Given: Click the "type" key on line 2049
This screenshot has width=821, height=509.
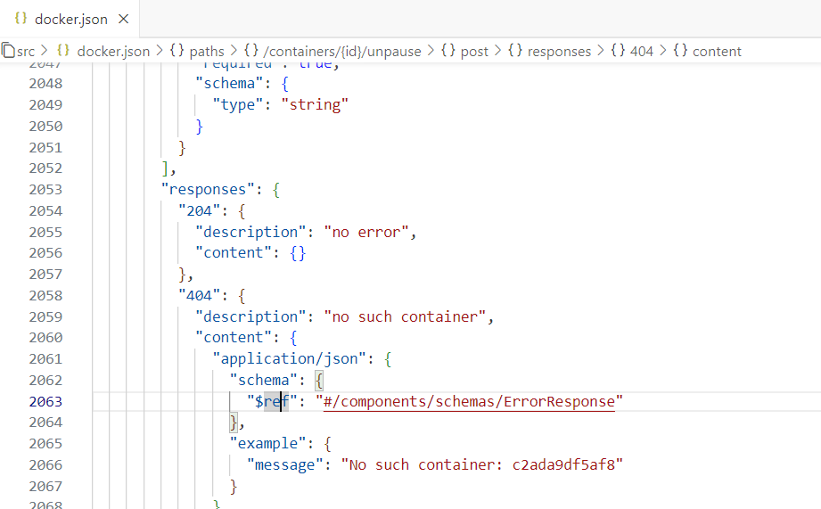Looking at the screenshot, I should pyautogui.click(x=238, y=104).
